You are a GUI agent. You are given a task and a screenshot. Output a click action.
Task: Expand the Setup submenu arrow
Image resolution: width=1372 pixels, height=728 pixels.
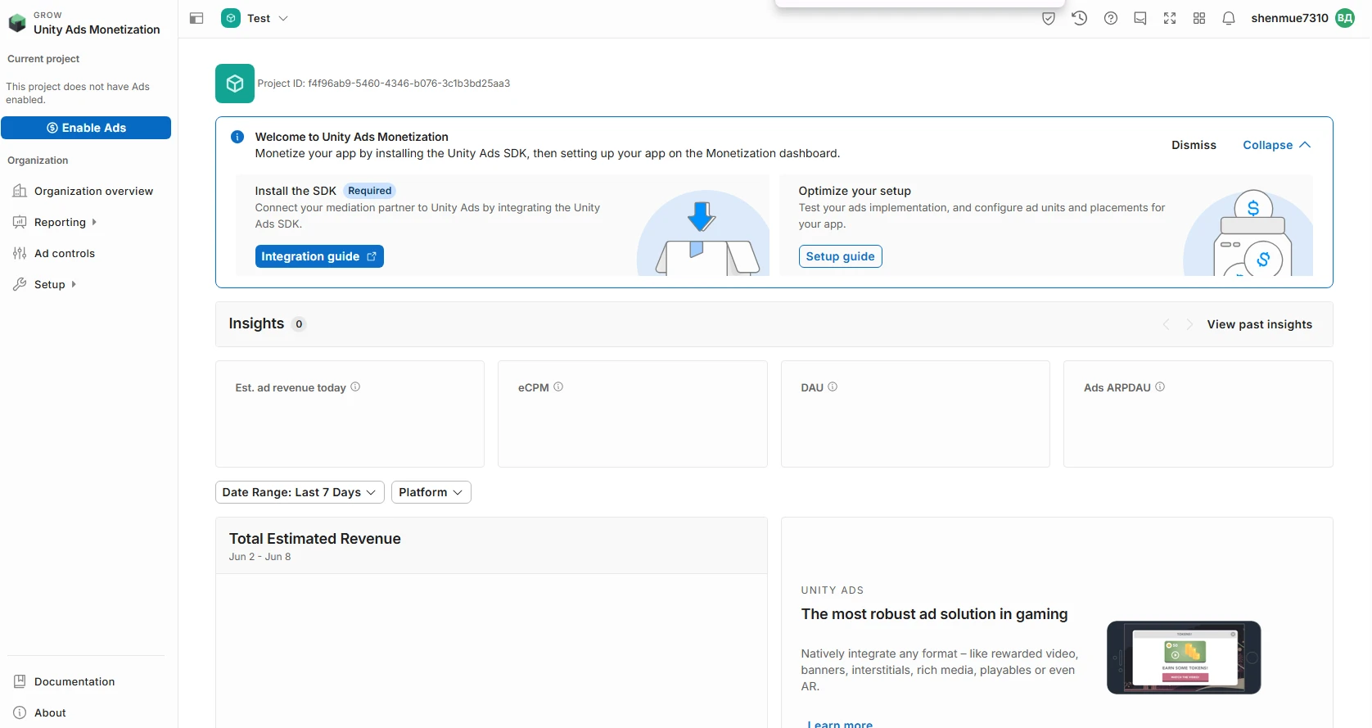point(74,284)
